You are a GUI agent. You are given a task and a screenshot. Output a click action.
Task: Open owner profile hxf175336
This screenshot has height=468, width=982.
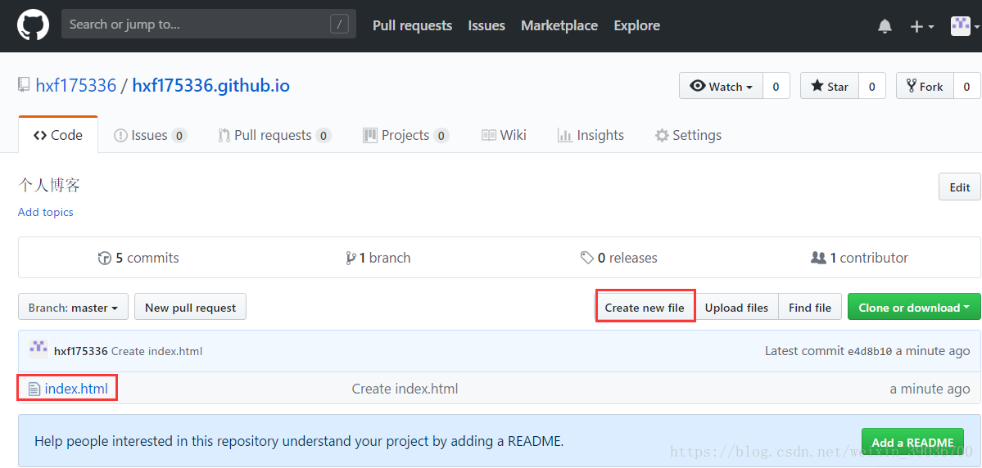[x=76, y=85]
